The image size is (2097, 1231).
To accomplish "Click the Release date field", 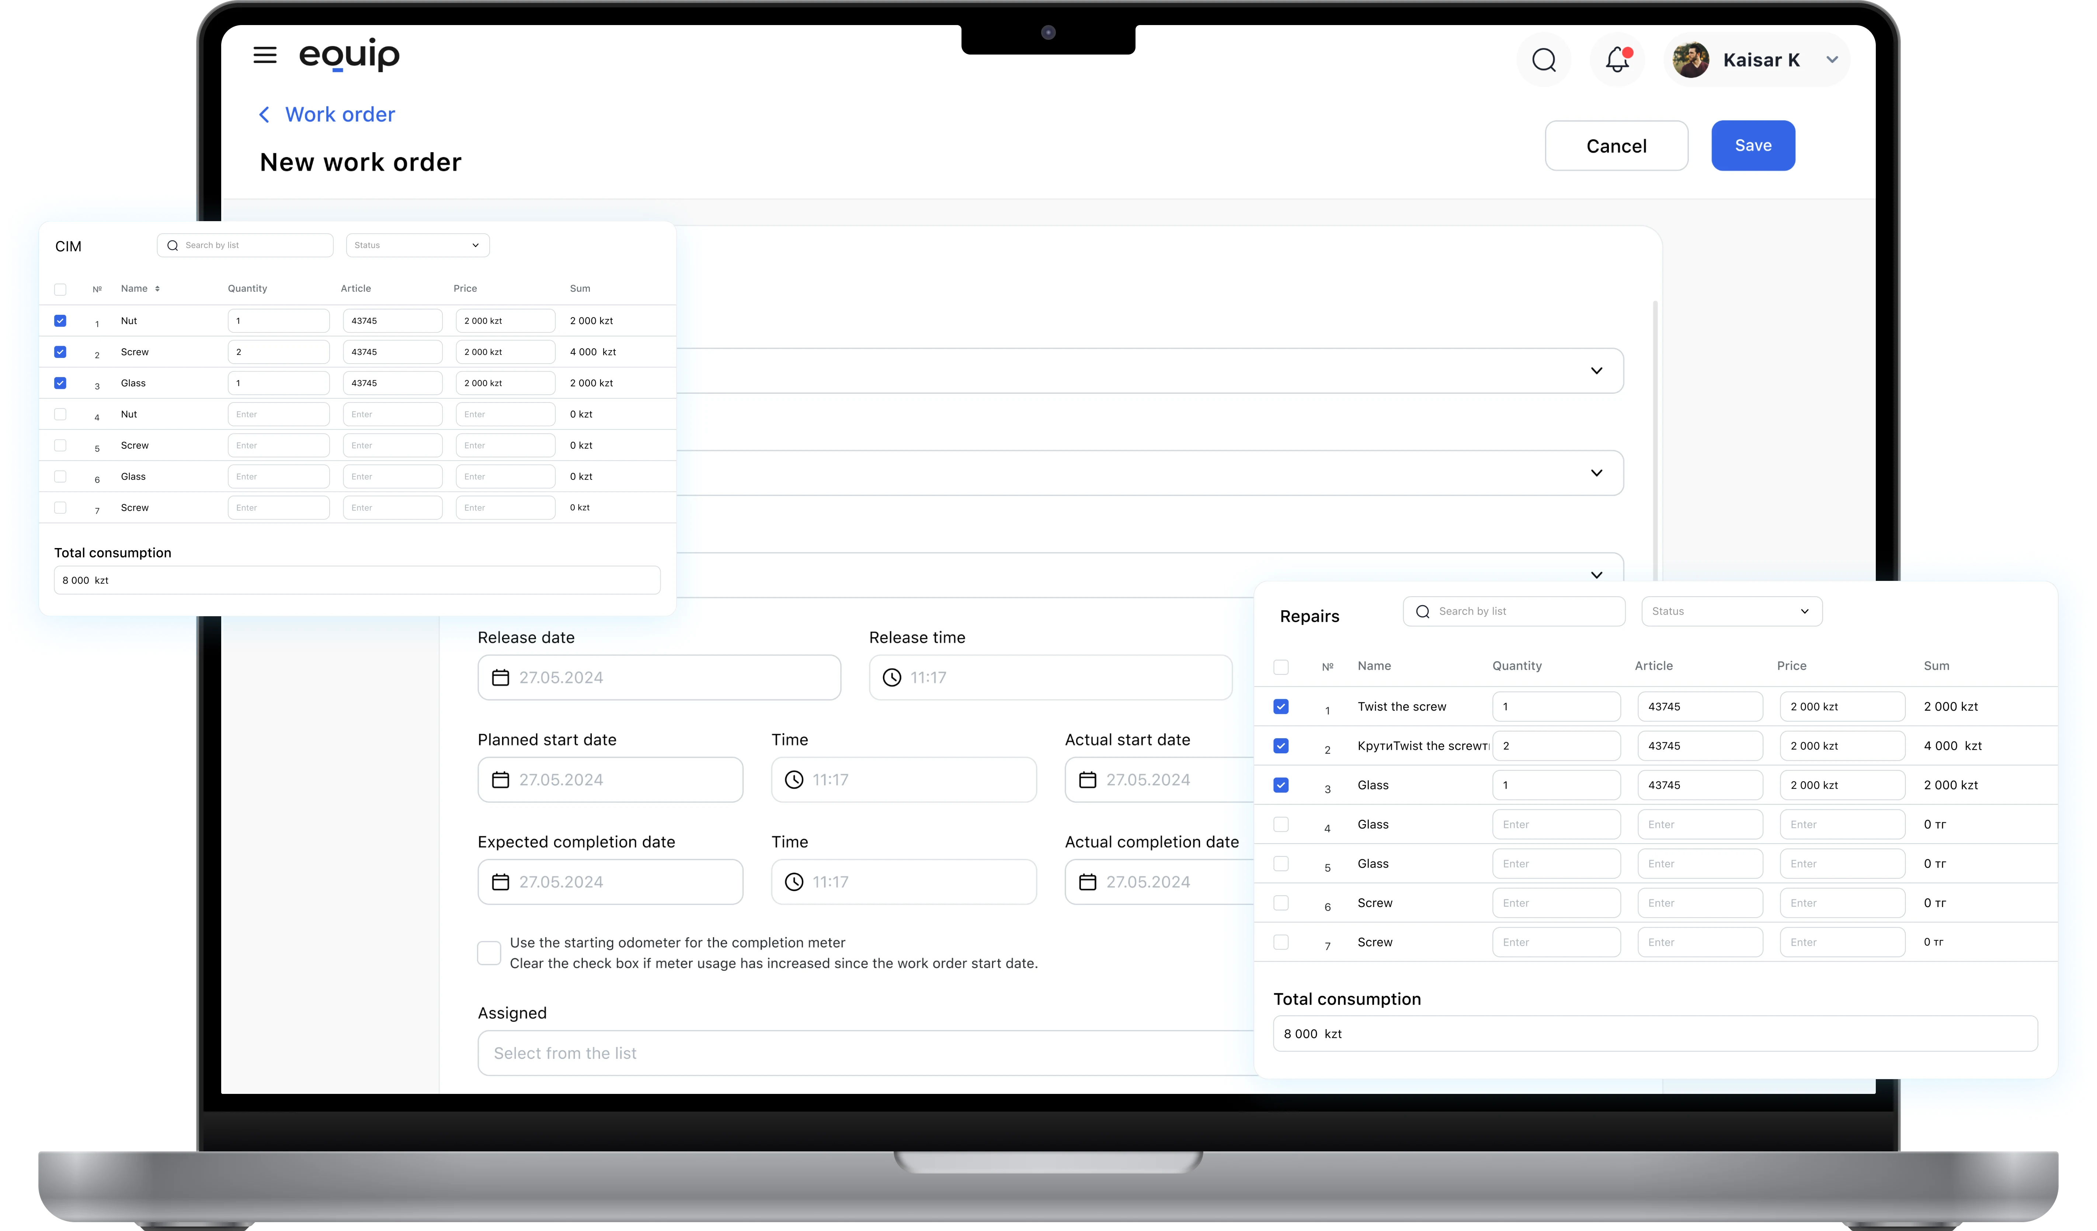I will click(659, 678).
